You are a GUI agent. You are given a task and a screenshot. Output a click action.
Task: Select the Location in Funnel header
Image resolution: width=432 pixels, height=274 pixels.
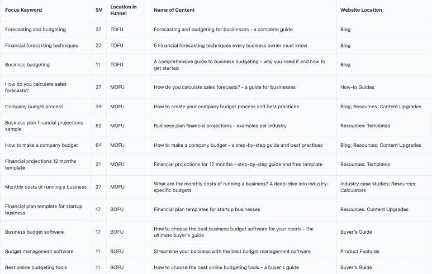[124, 10]
